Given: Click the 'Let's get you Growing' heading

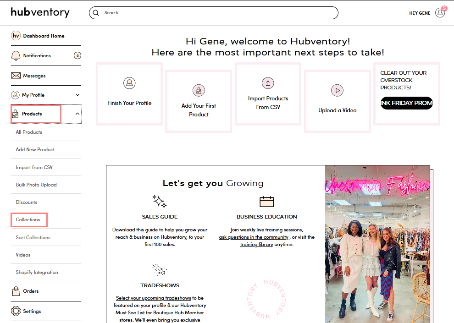Looking at the screenshot, I should (213, 183).
